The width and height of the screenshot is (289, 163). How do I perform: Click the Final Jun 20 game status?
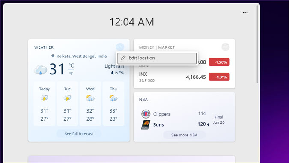[x=219, y=119]
